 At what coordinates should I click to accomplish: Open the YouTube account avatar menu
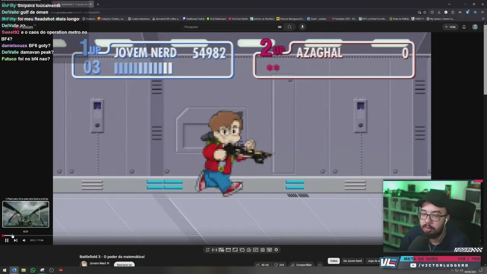[475, 27]
